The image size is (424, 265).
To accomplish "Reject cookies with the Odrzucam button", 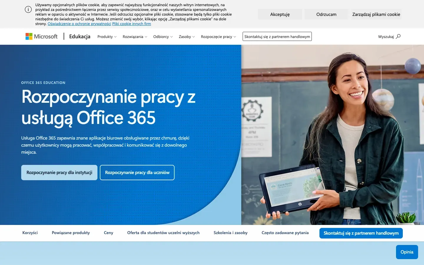I will click(326, 14).
